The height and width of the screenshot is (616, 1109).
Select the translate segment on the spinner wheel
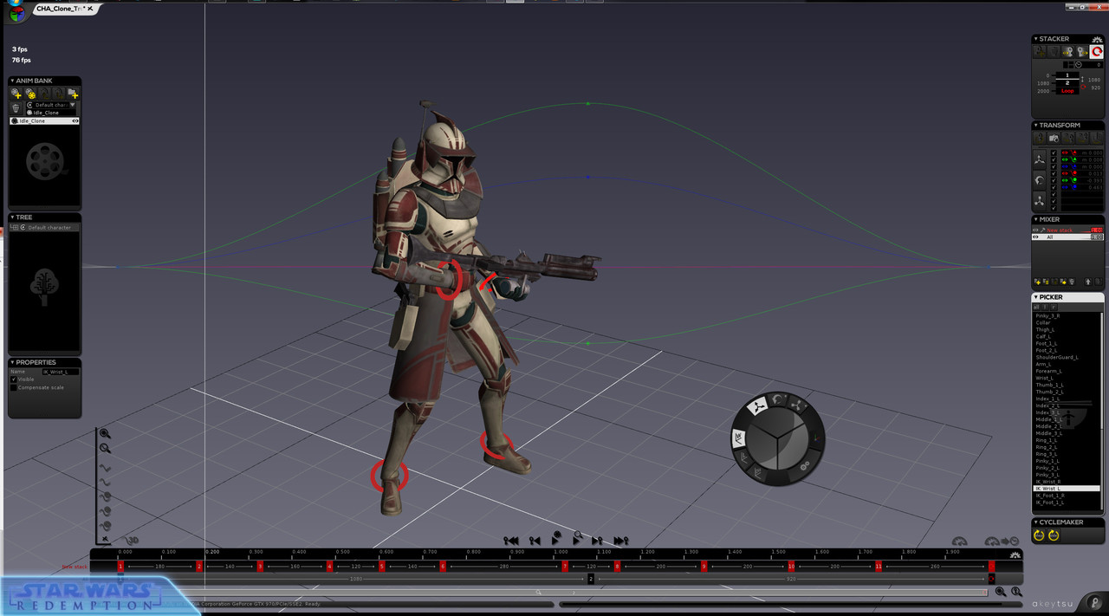(x=758, y=406)
